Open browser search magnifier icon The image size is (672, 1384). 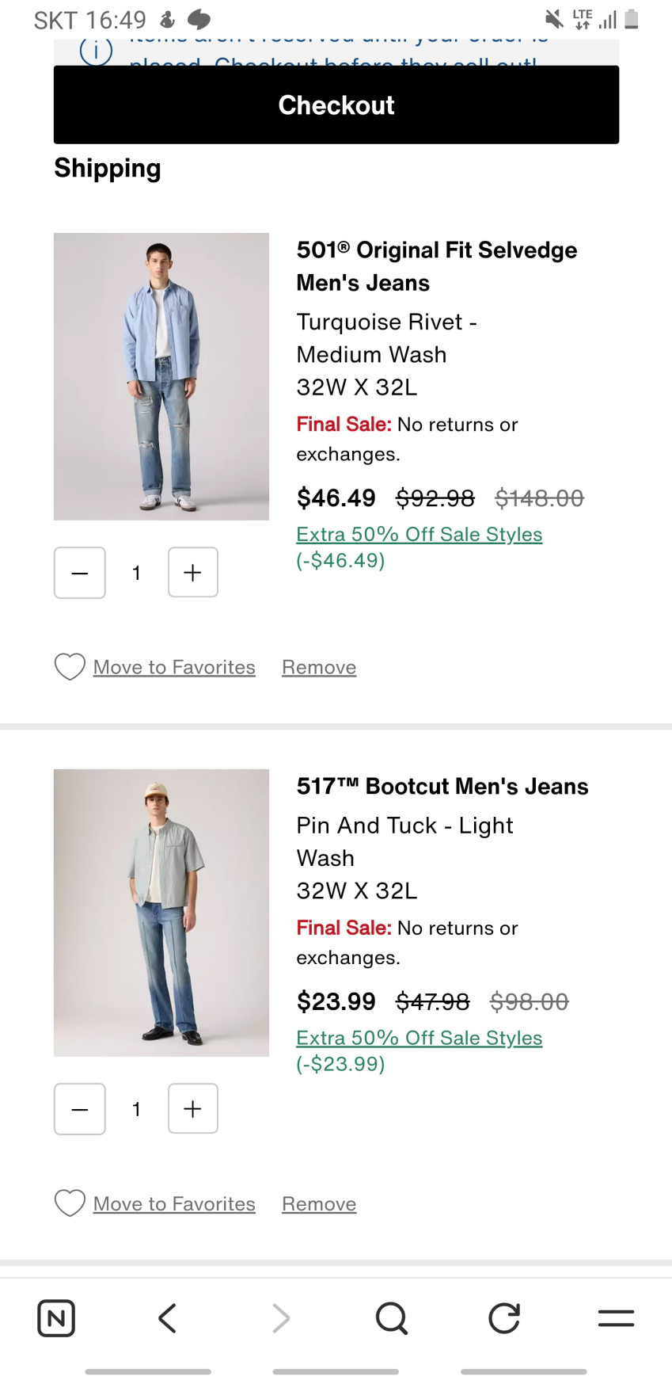[392, 1318]
